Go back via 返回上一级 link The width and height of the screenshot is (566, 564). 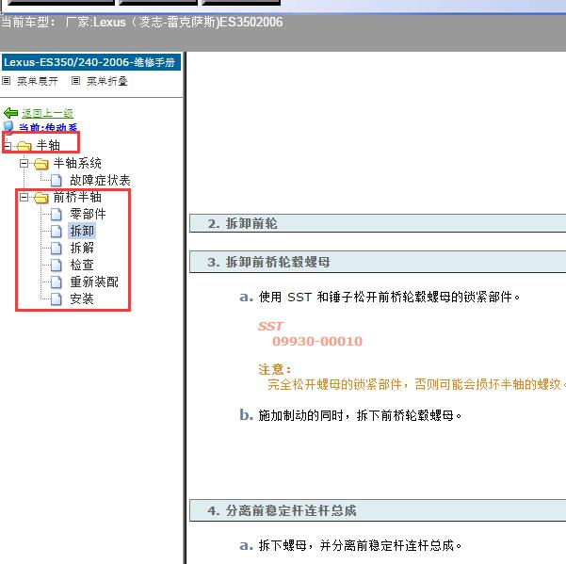click(x=47, y=113)
